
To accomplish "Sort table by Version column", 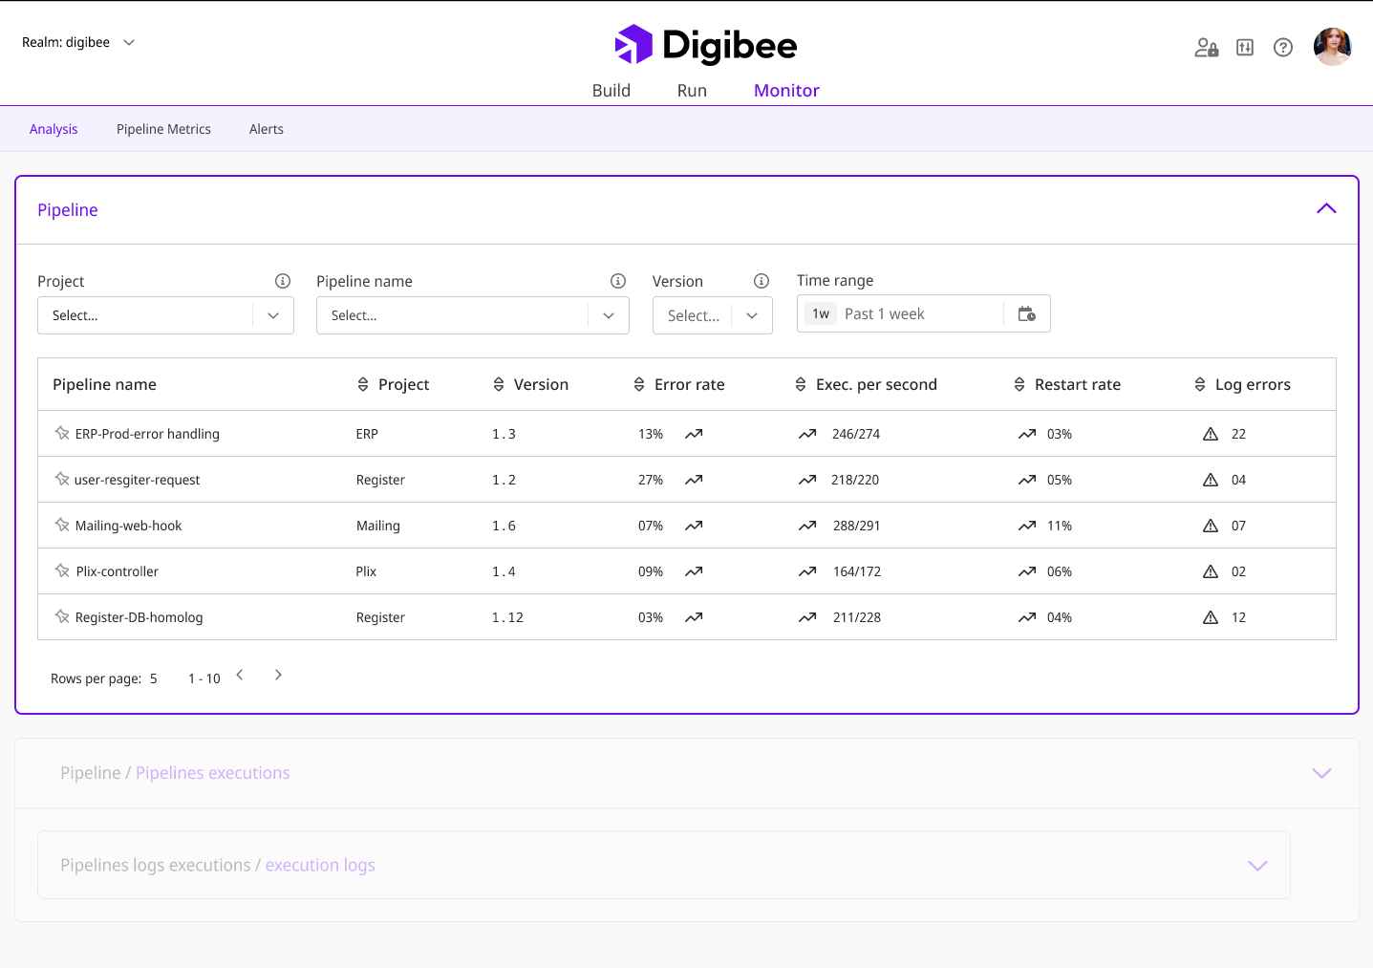I will pos(499,384).
